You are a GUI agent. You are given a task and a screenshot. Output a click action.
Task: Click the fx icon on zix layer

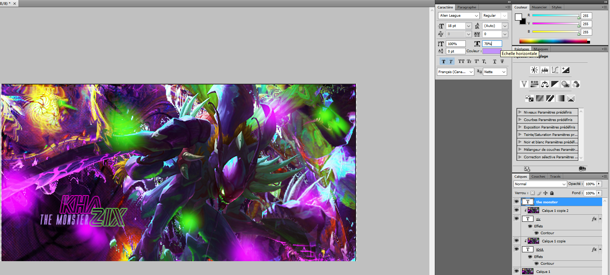594,219
